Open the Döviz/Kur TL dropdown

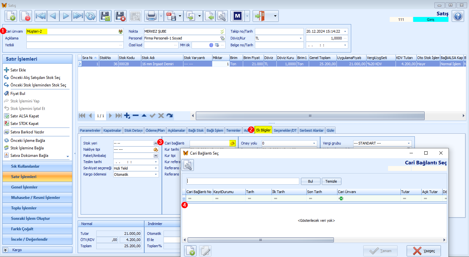click(x=301, y=38)
